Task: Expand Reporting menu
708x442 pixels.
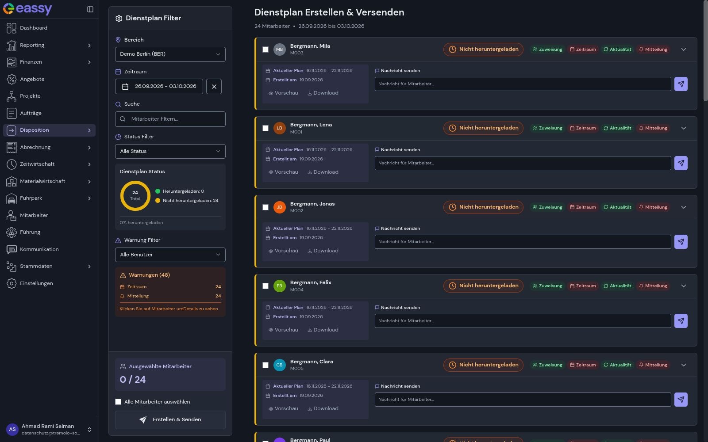Action: click(x=49, y=45)
